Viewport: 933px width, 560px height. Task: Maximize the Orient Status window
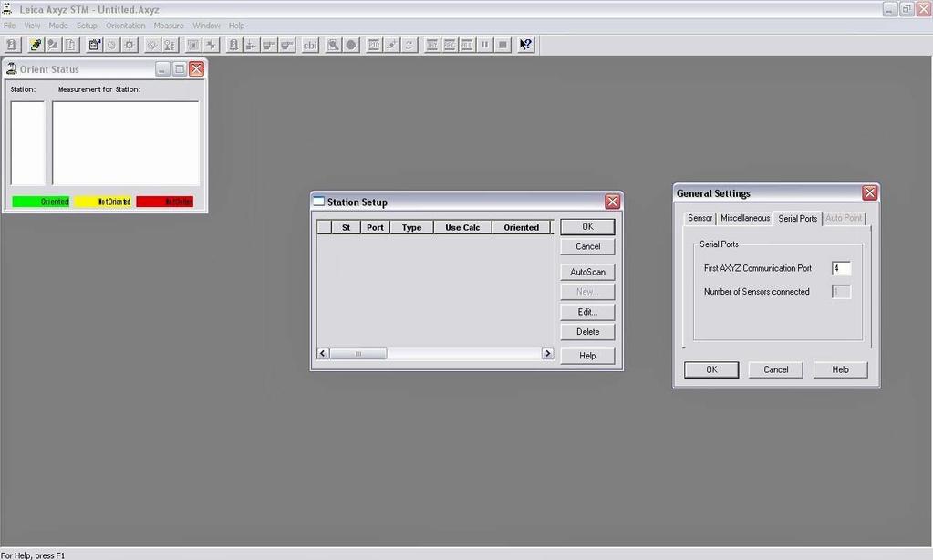[179, 69]
